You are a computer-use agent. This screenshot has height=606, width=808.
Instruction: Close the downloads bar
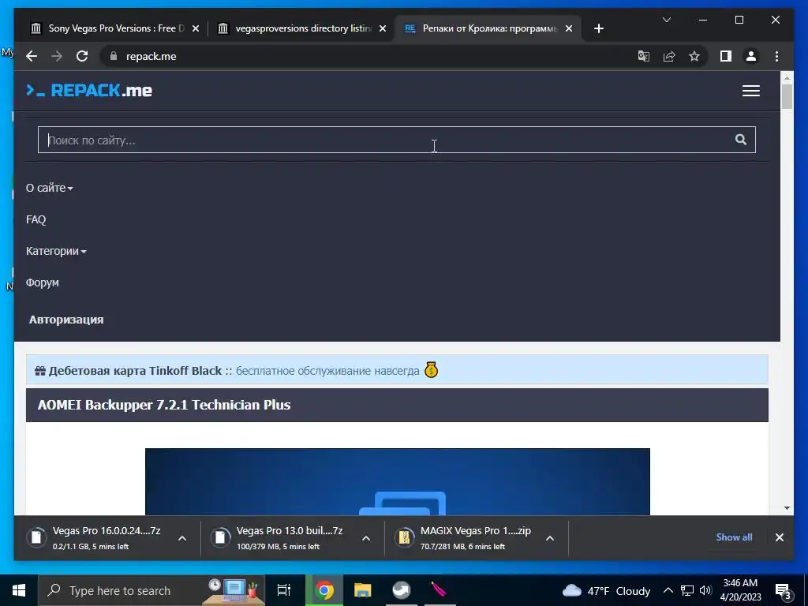click(780, 537)
